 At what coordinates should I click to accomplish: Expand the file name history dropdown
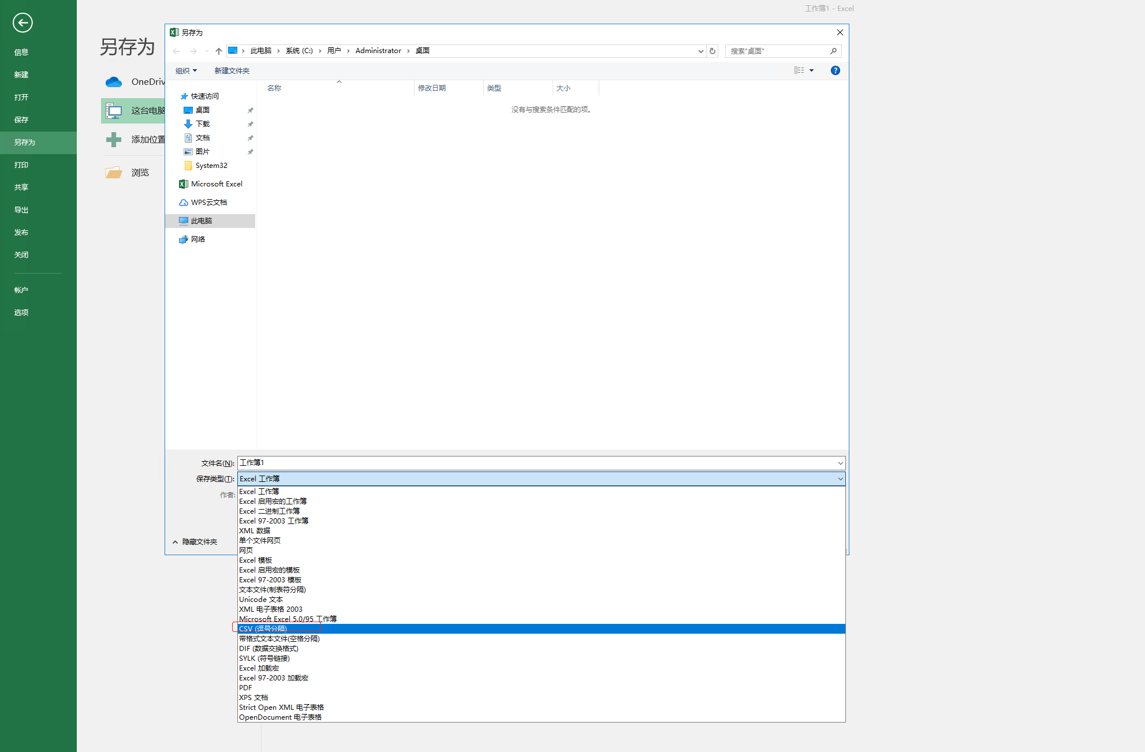click(840, 463)
